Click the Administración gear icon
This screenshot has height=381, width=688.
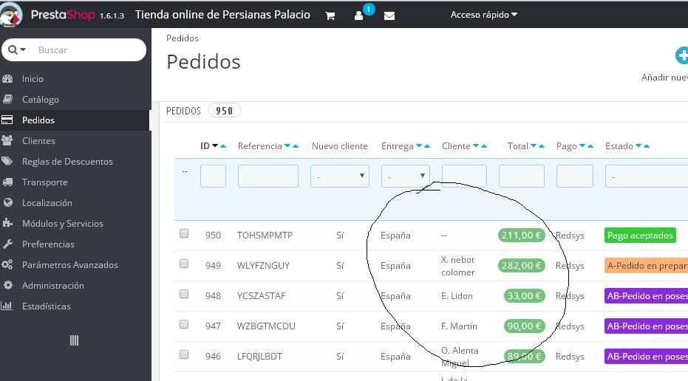tap(7, 285)
